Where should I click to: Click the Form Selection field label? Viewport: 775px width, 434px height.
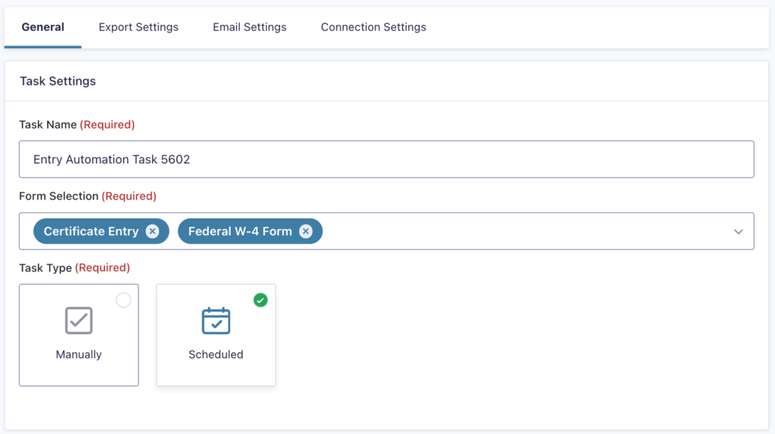59,196
